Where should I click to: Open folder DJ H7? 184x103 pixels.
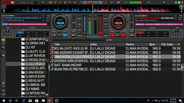tap(28, 47)
